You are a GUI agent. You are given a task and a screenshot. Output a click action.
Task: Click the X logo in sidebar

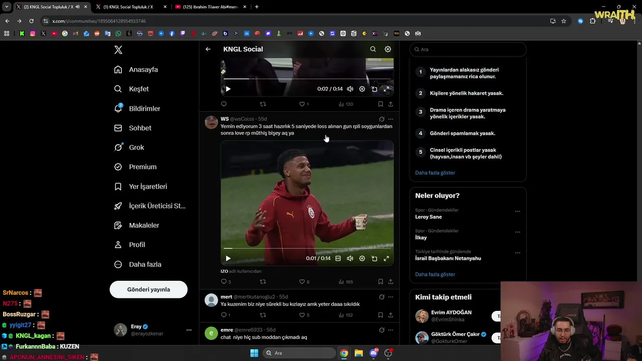tap(118, 50)
